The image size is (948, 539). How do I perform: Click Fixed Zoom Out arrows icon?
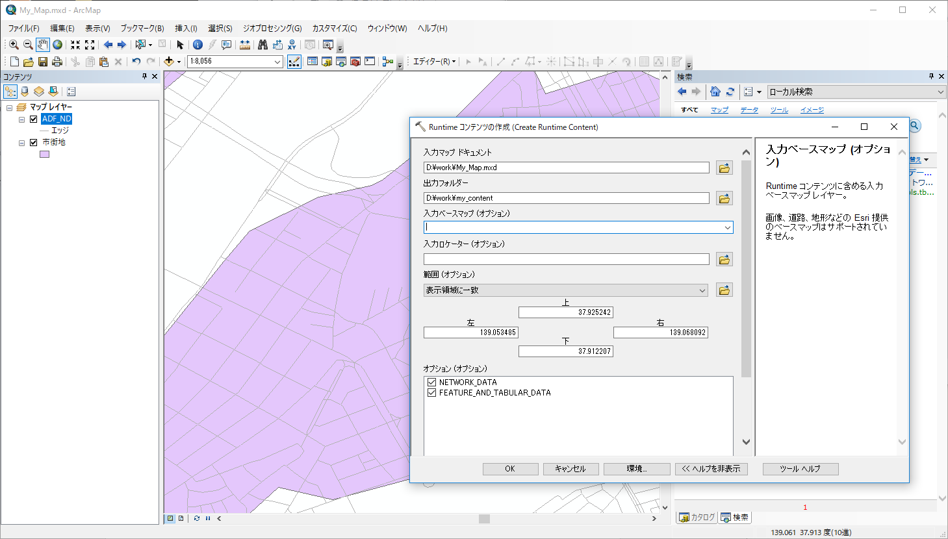90,45
